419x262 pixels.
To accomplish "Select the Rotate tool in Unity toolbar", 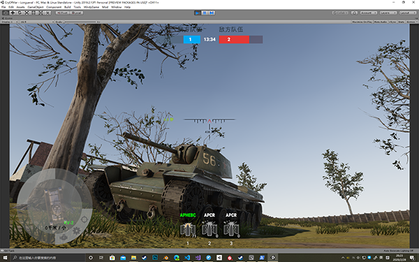I will point(20,13).
